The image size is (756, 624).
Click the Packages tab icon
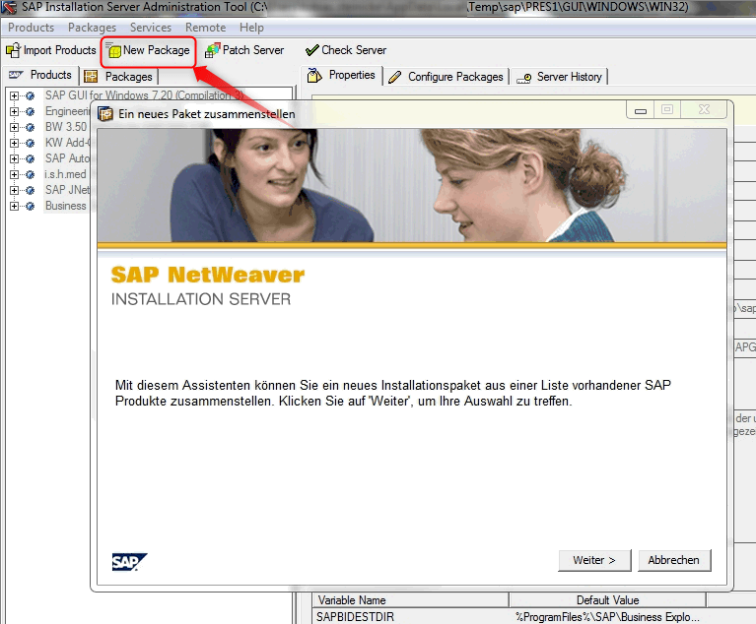[x=91, y=77]
